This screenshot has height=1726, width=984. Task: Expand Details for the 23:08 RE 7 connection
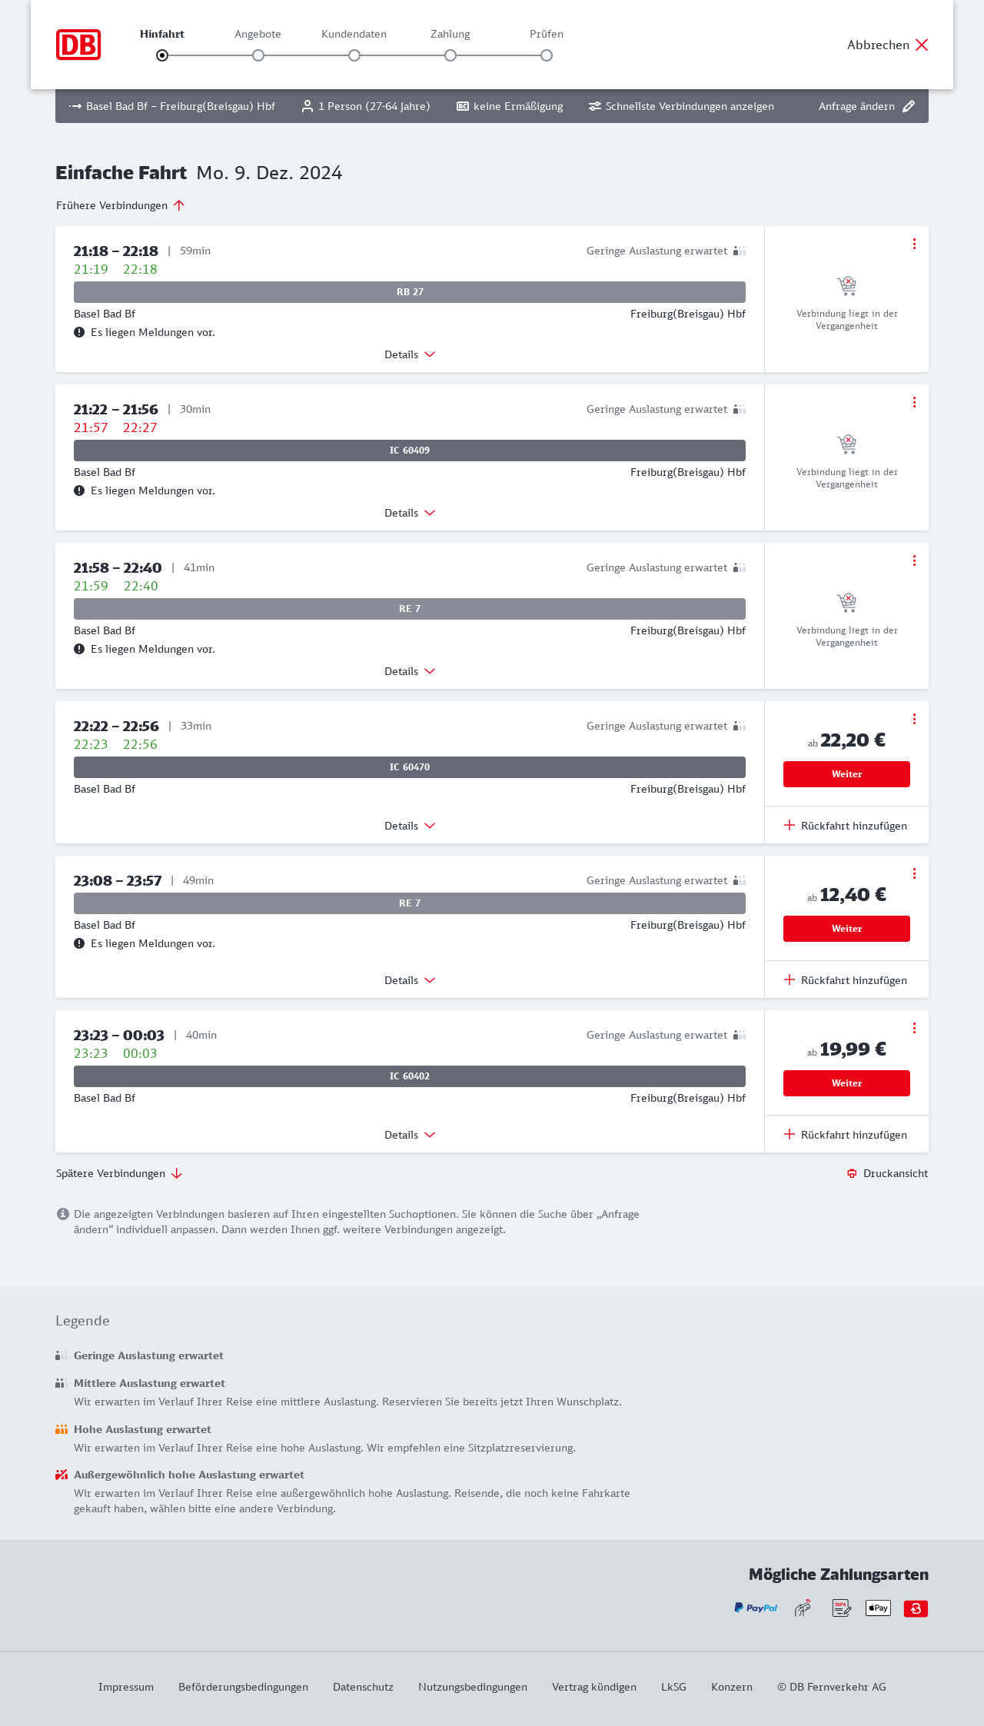coord(410,980)
